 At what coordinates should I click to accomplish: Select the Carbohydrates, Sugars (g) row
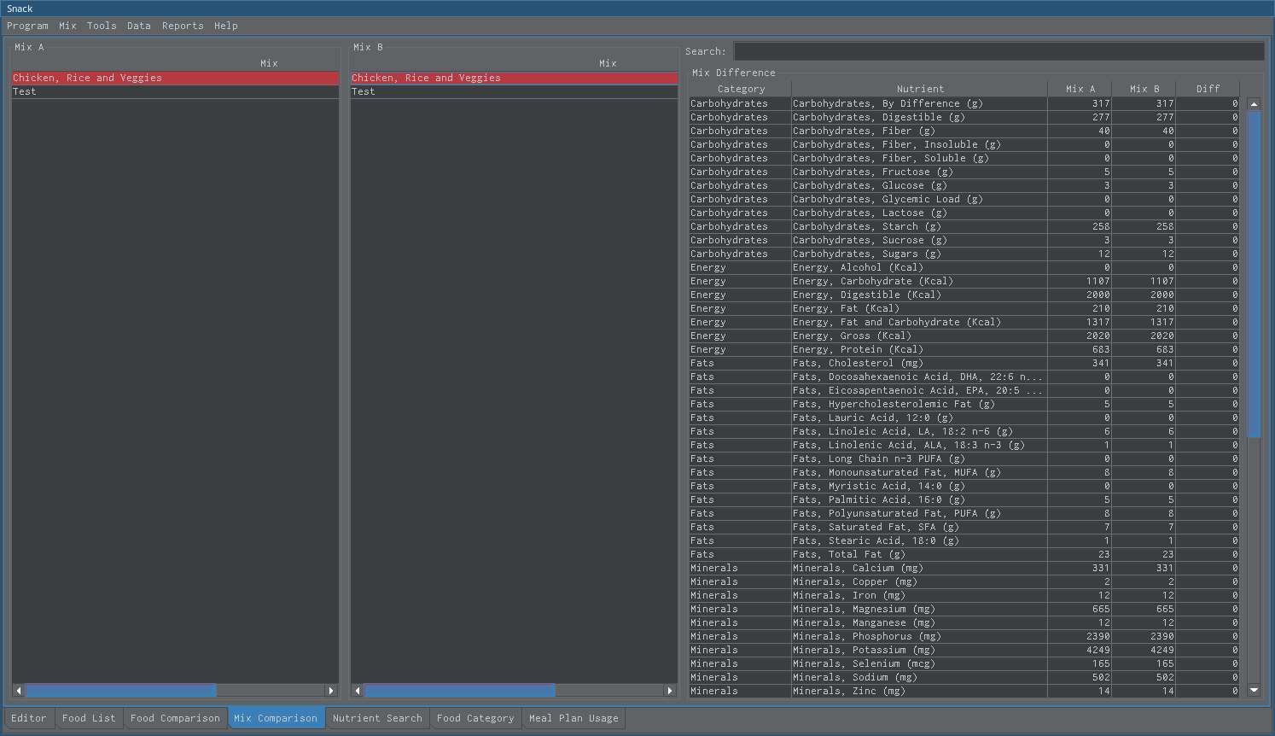(964, 254)
